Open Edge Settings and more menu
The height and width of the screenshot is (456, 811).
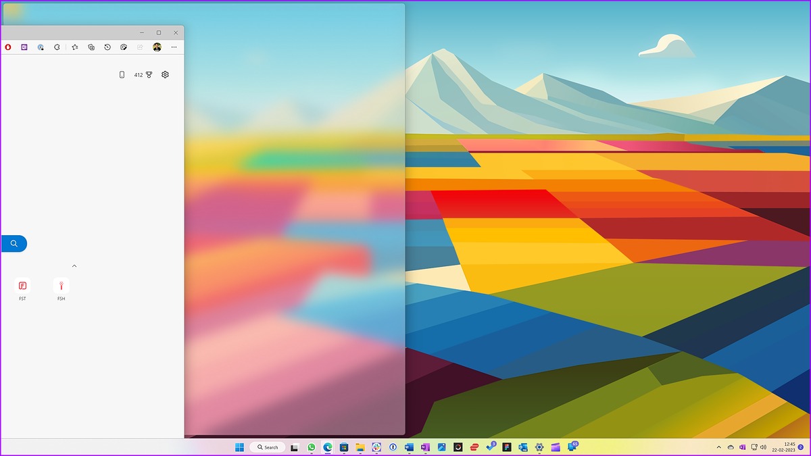[x=174, y=47]
